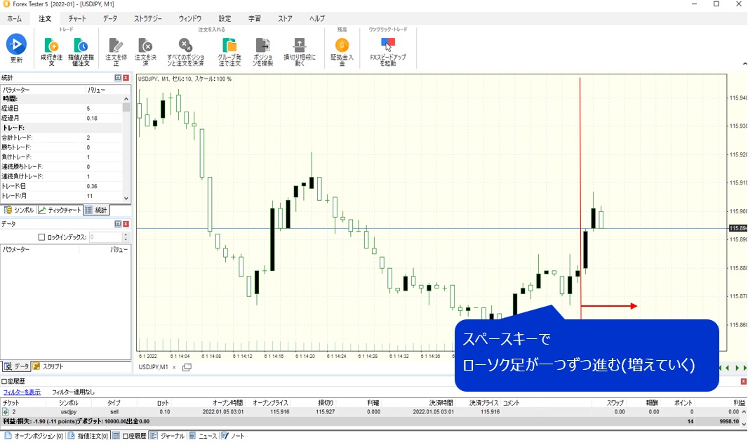
Task: Click the フィルターを表示 link
Action: point(22,392)
